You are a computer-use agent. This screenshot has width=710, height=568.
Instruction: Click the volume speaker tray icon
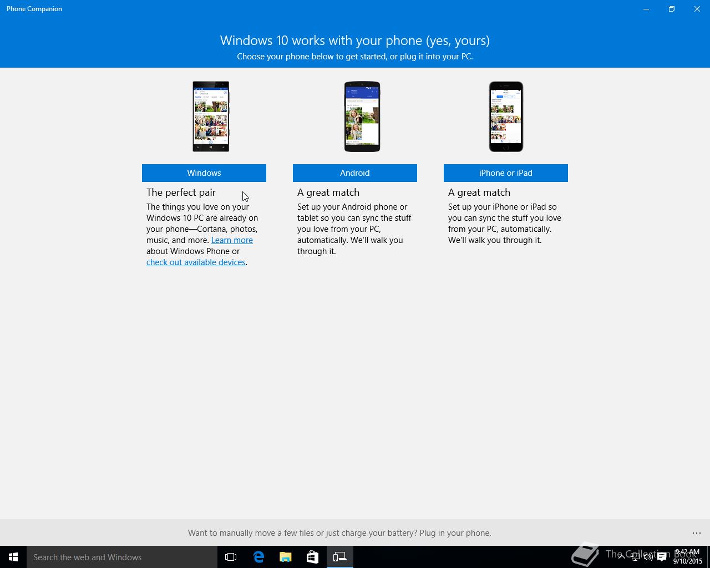(x=648, y=557)
